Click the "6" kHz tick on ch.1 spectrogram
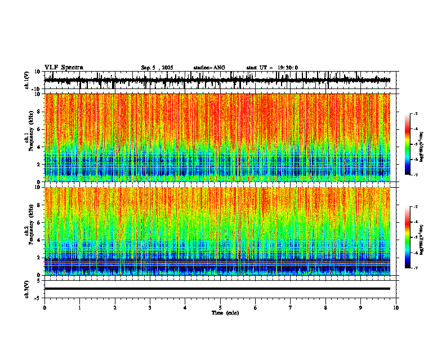This screenshot has width=446, height=345. (x=39, y=130)
